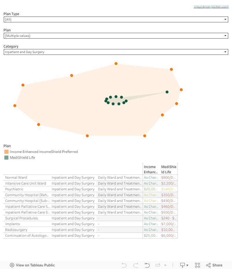
Task: Click the Surgical Procedures row label
Action: tap(21, 218)
